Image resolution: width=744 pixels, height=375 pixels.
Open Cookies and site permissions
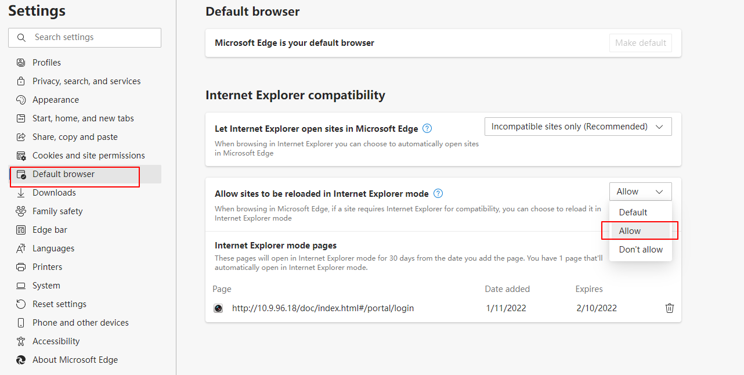click(85, 156)
